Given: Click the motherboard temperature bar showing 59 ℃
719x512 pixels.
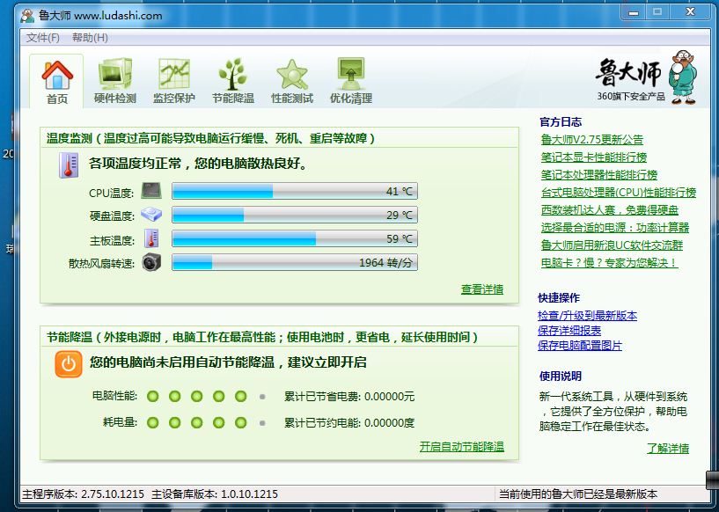Looking at the screenshot, I should (x=295, y=238).
